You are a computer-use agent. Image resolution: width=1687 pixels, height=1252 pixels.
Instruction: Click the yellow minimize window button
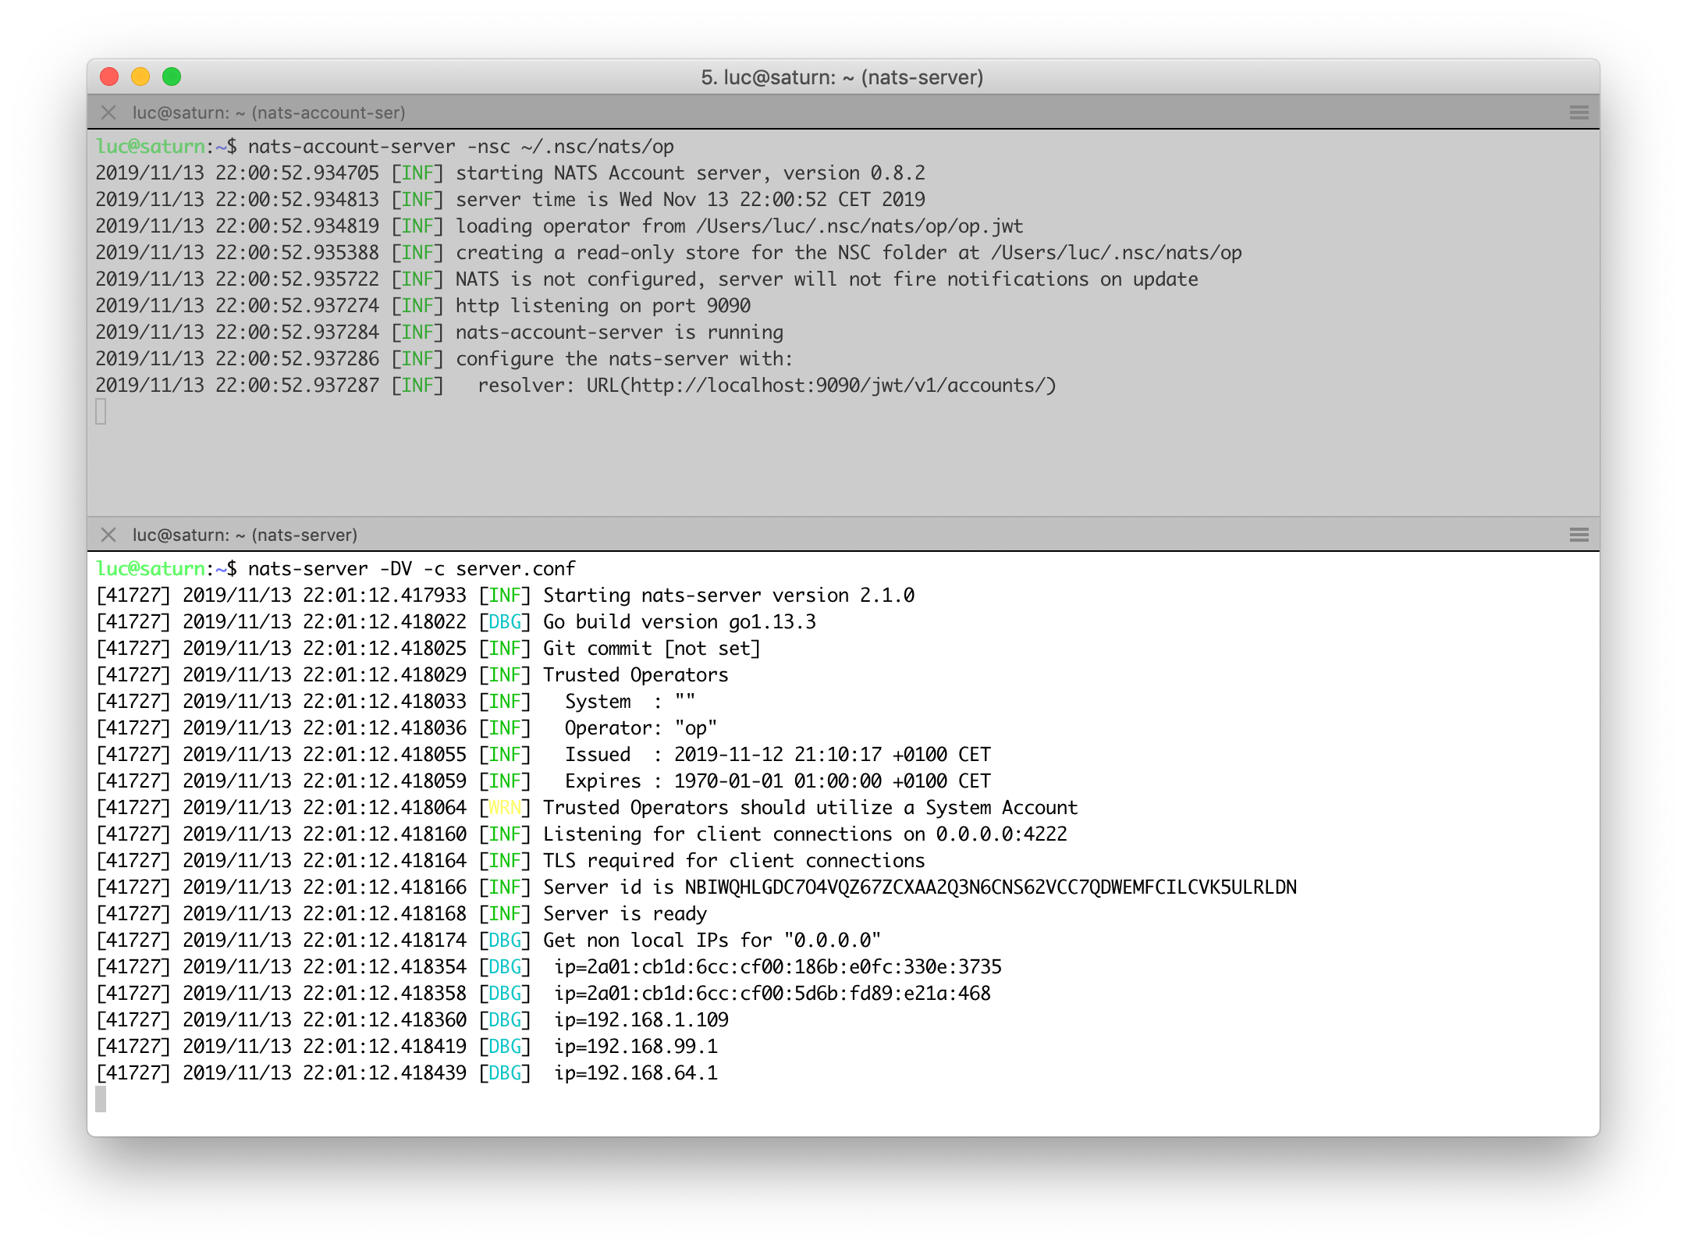(141, 77)
